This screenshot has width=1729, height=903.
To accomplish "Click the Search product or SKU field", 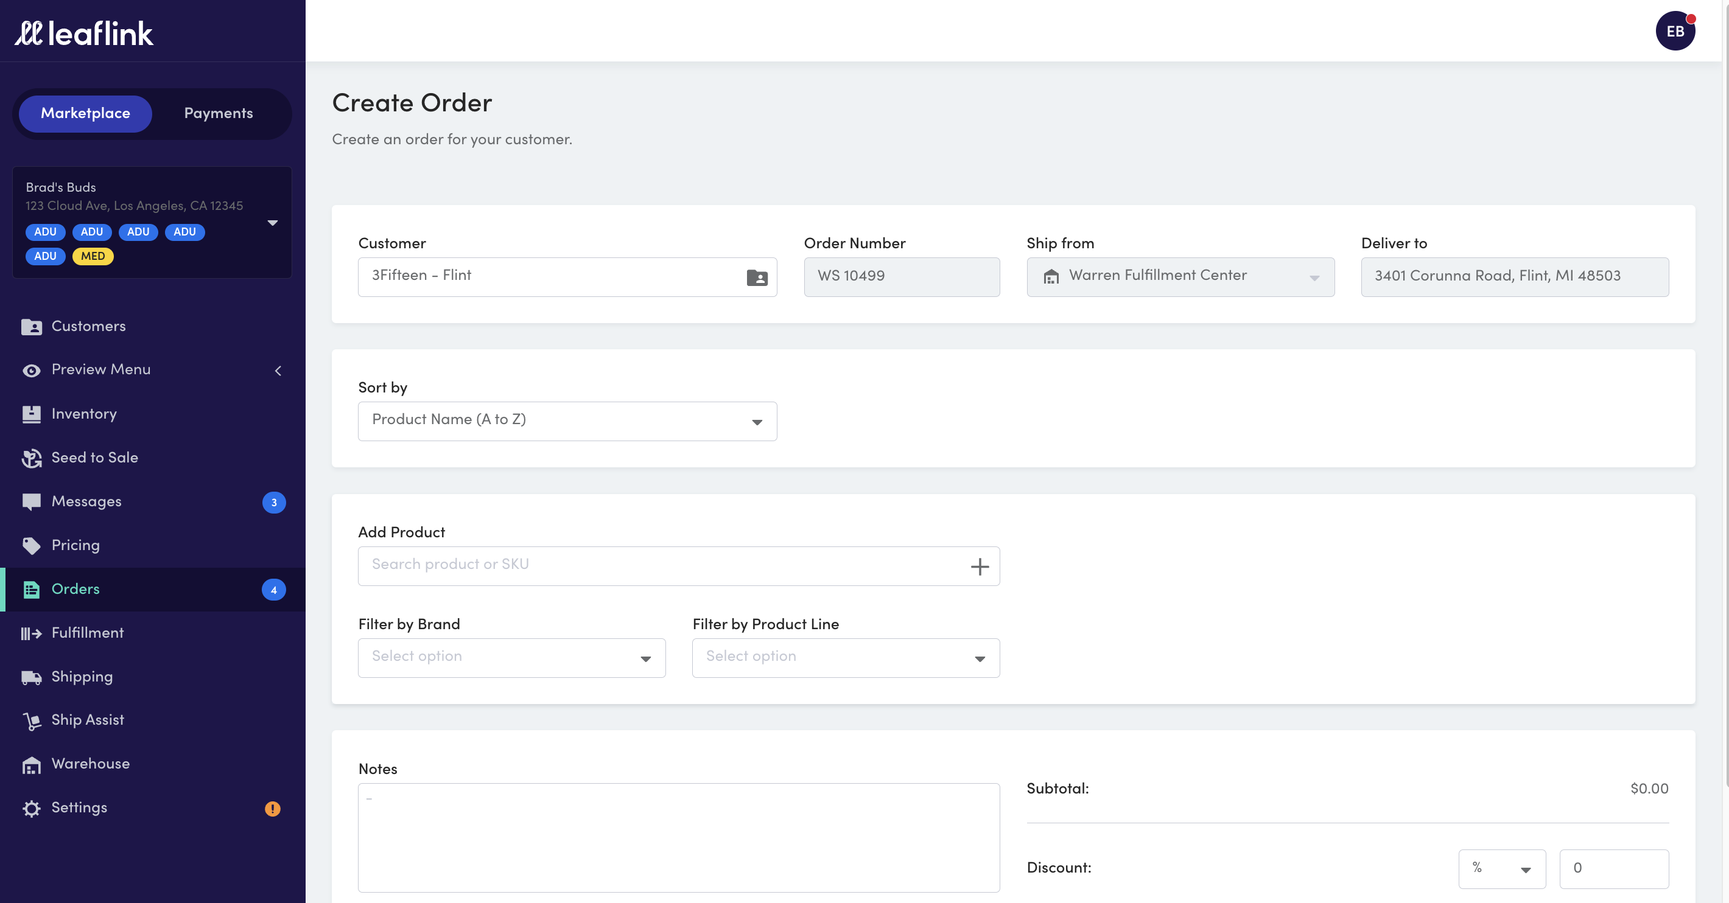I will coord(679,567).
